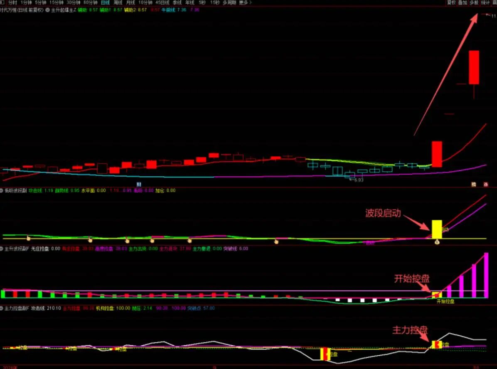The image size is (497, 369).
Task: Open the 统计 statistics menu
Action: tap(485, 2)
